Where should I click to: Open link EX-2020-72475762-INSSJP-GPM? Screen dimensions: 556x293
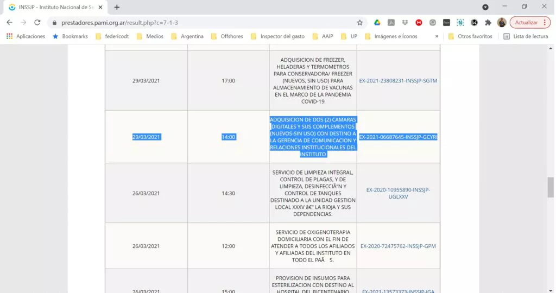[398, 246]
